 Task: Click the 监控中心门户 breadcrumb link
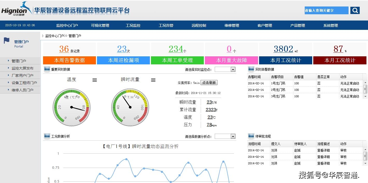(x=54, y=36)
